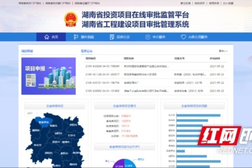Click the document number containing (2021) 027号
The image size is (252, 168).
[x=188, y=83]
